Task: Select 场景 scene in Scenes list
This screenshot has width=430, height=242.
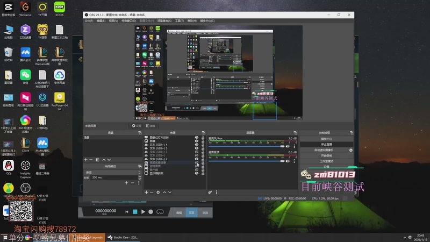Action: (113, 138)
